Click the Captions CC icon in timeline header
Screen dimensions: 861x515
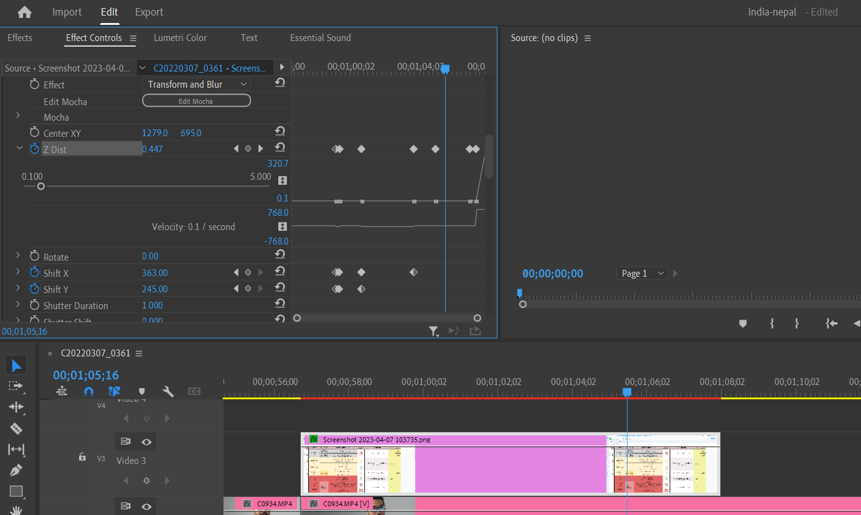[x=194, y=391]
